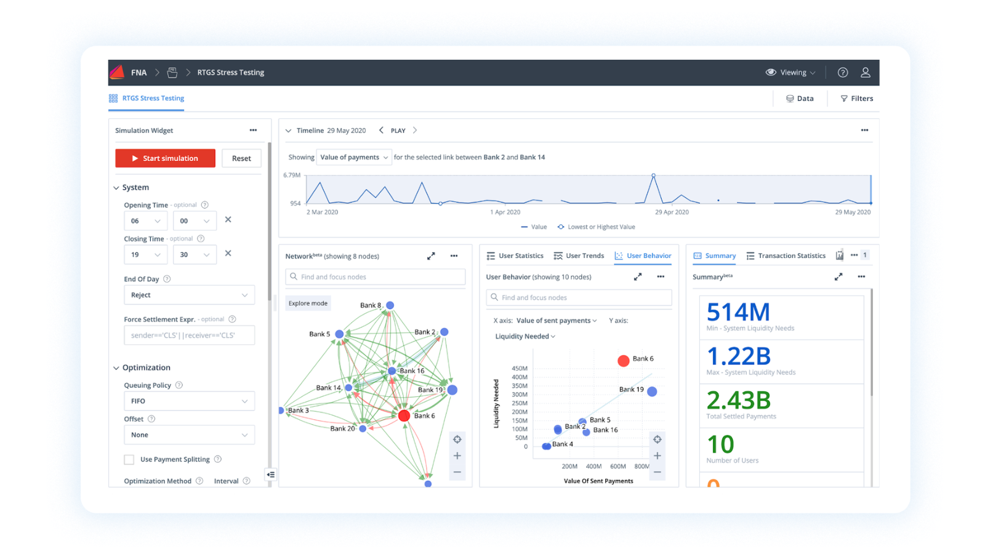Step timeline to next date

415,130
